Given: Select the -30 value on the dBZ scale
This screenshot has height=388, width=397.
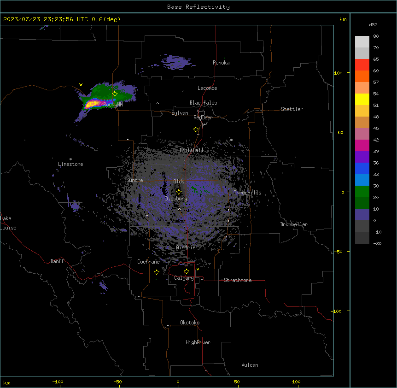Looking at the screenshot, I should pyautogui.click(x=377, y=244).
